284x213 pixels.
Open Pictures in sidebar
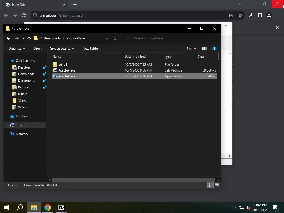click(x=24, y=87)
